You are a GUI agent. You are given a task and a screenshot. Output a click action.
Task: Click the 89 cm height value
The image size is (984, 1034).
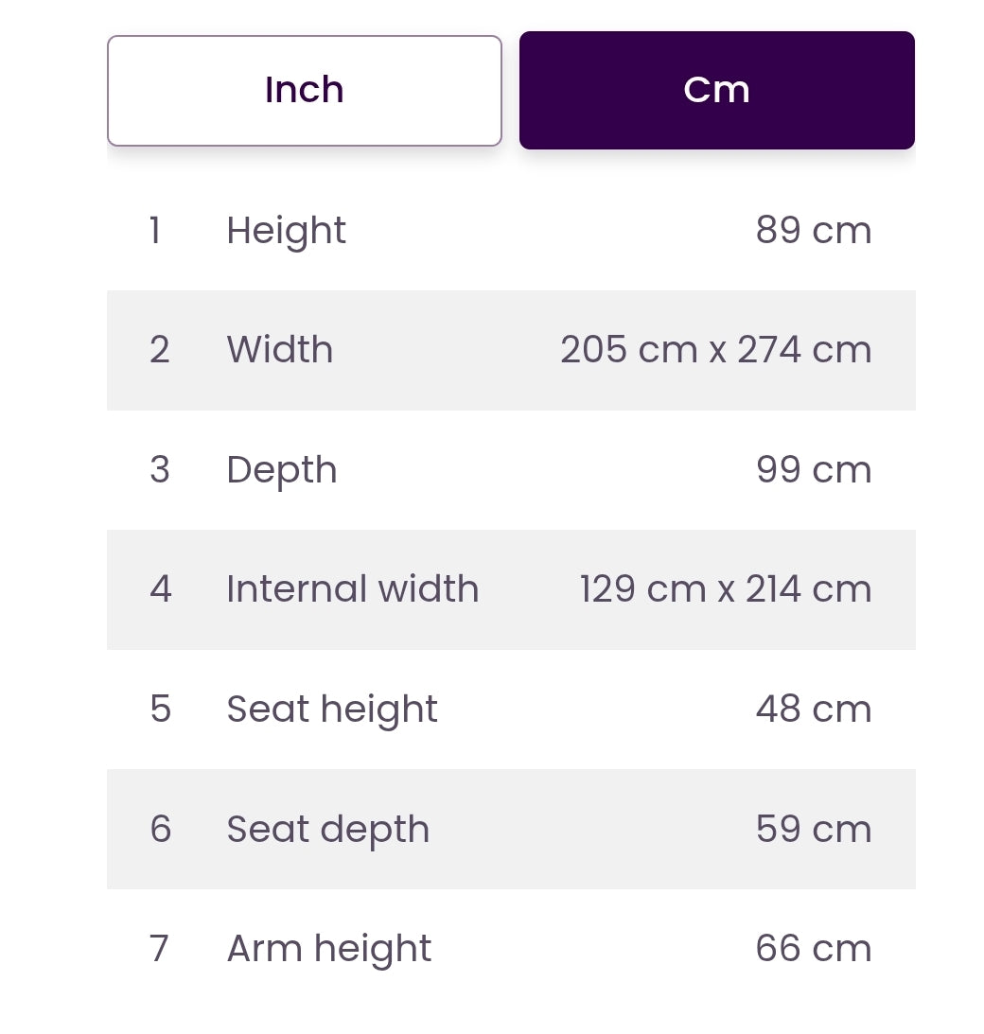(814, 230)
